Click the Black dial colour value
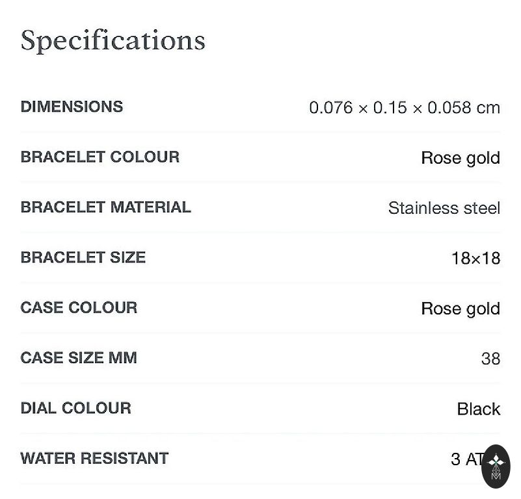 click(478, 409)
